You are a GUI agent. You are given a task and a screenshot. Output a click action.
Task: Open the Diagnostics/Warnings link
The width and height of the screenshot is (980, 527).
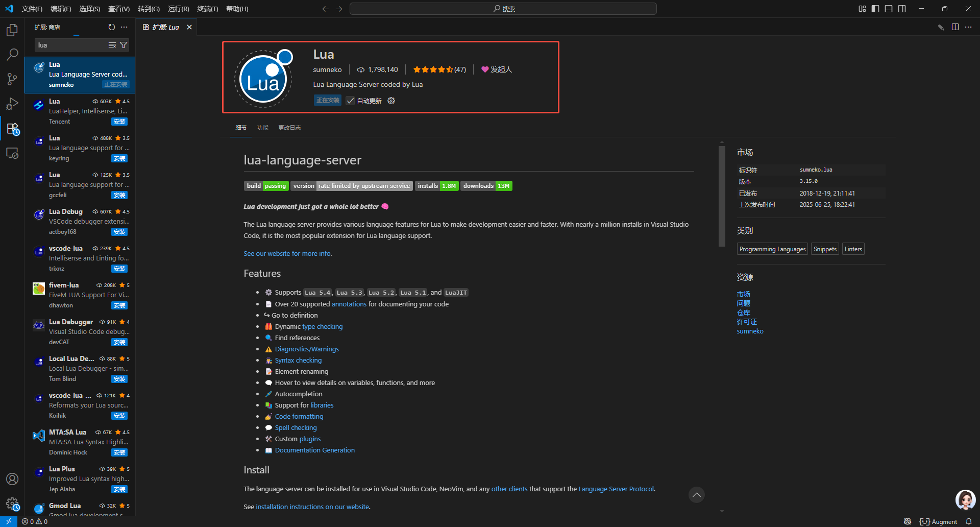point(307,349)
